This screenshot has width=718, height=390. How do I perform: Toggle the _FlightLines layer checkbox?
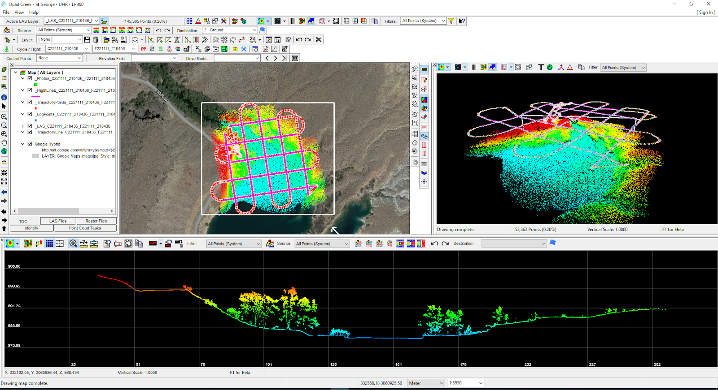click(x=30, y=90)
